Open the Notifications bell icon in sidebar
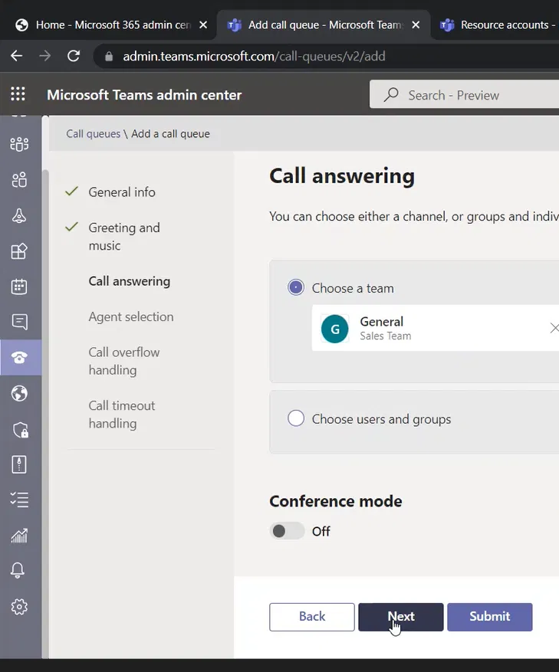Viewport: 559px width, 672px height. click(19, 571)
